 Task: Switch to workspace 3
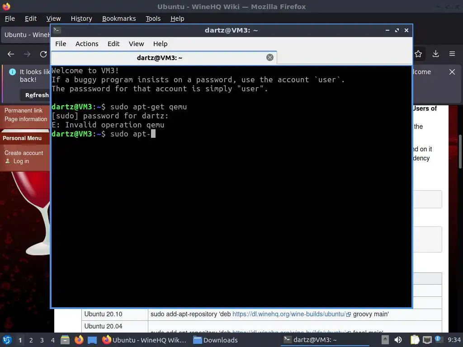(x=42, y=340)
